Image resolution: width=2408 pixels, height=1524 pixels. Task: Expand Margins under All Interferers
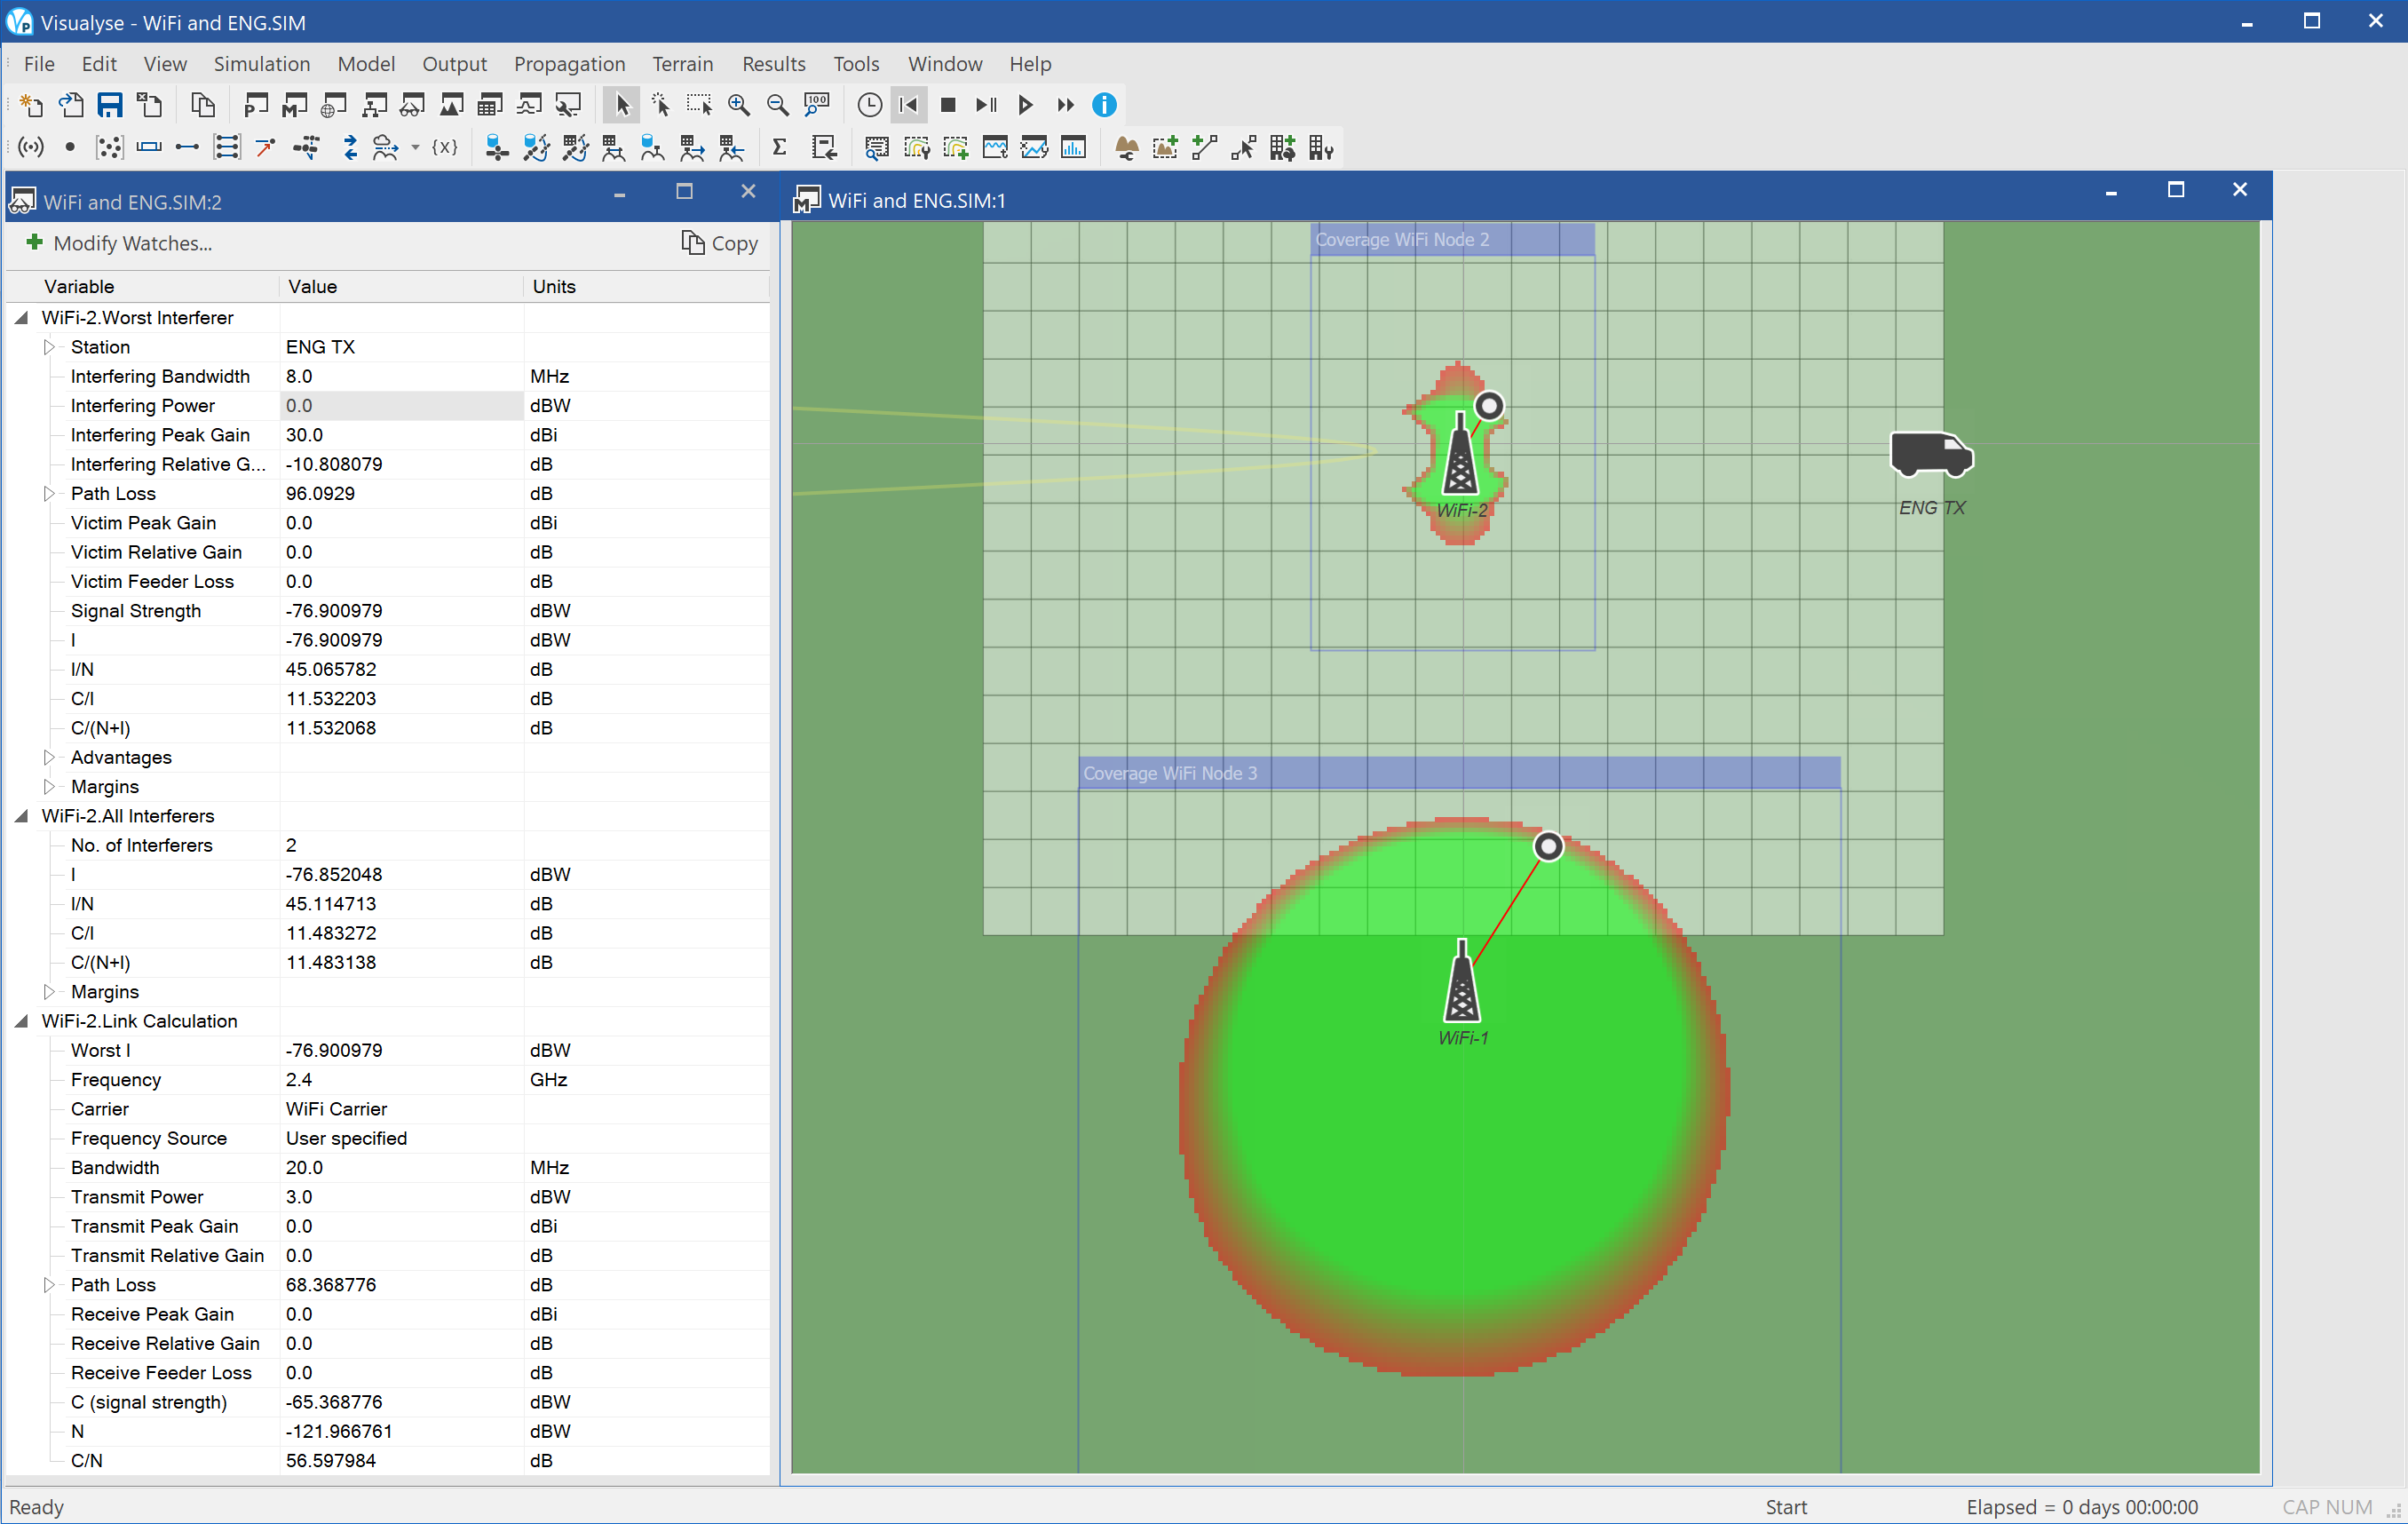coord(48,992)
